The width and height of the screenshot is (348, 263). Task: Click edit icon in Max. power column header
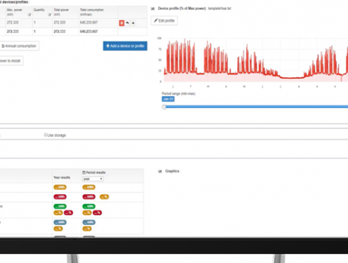(x=30, y=15)
